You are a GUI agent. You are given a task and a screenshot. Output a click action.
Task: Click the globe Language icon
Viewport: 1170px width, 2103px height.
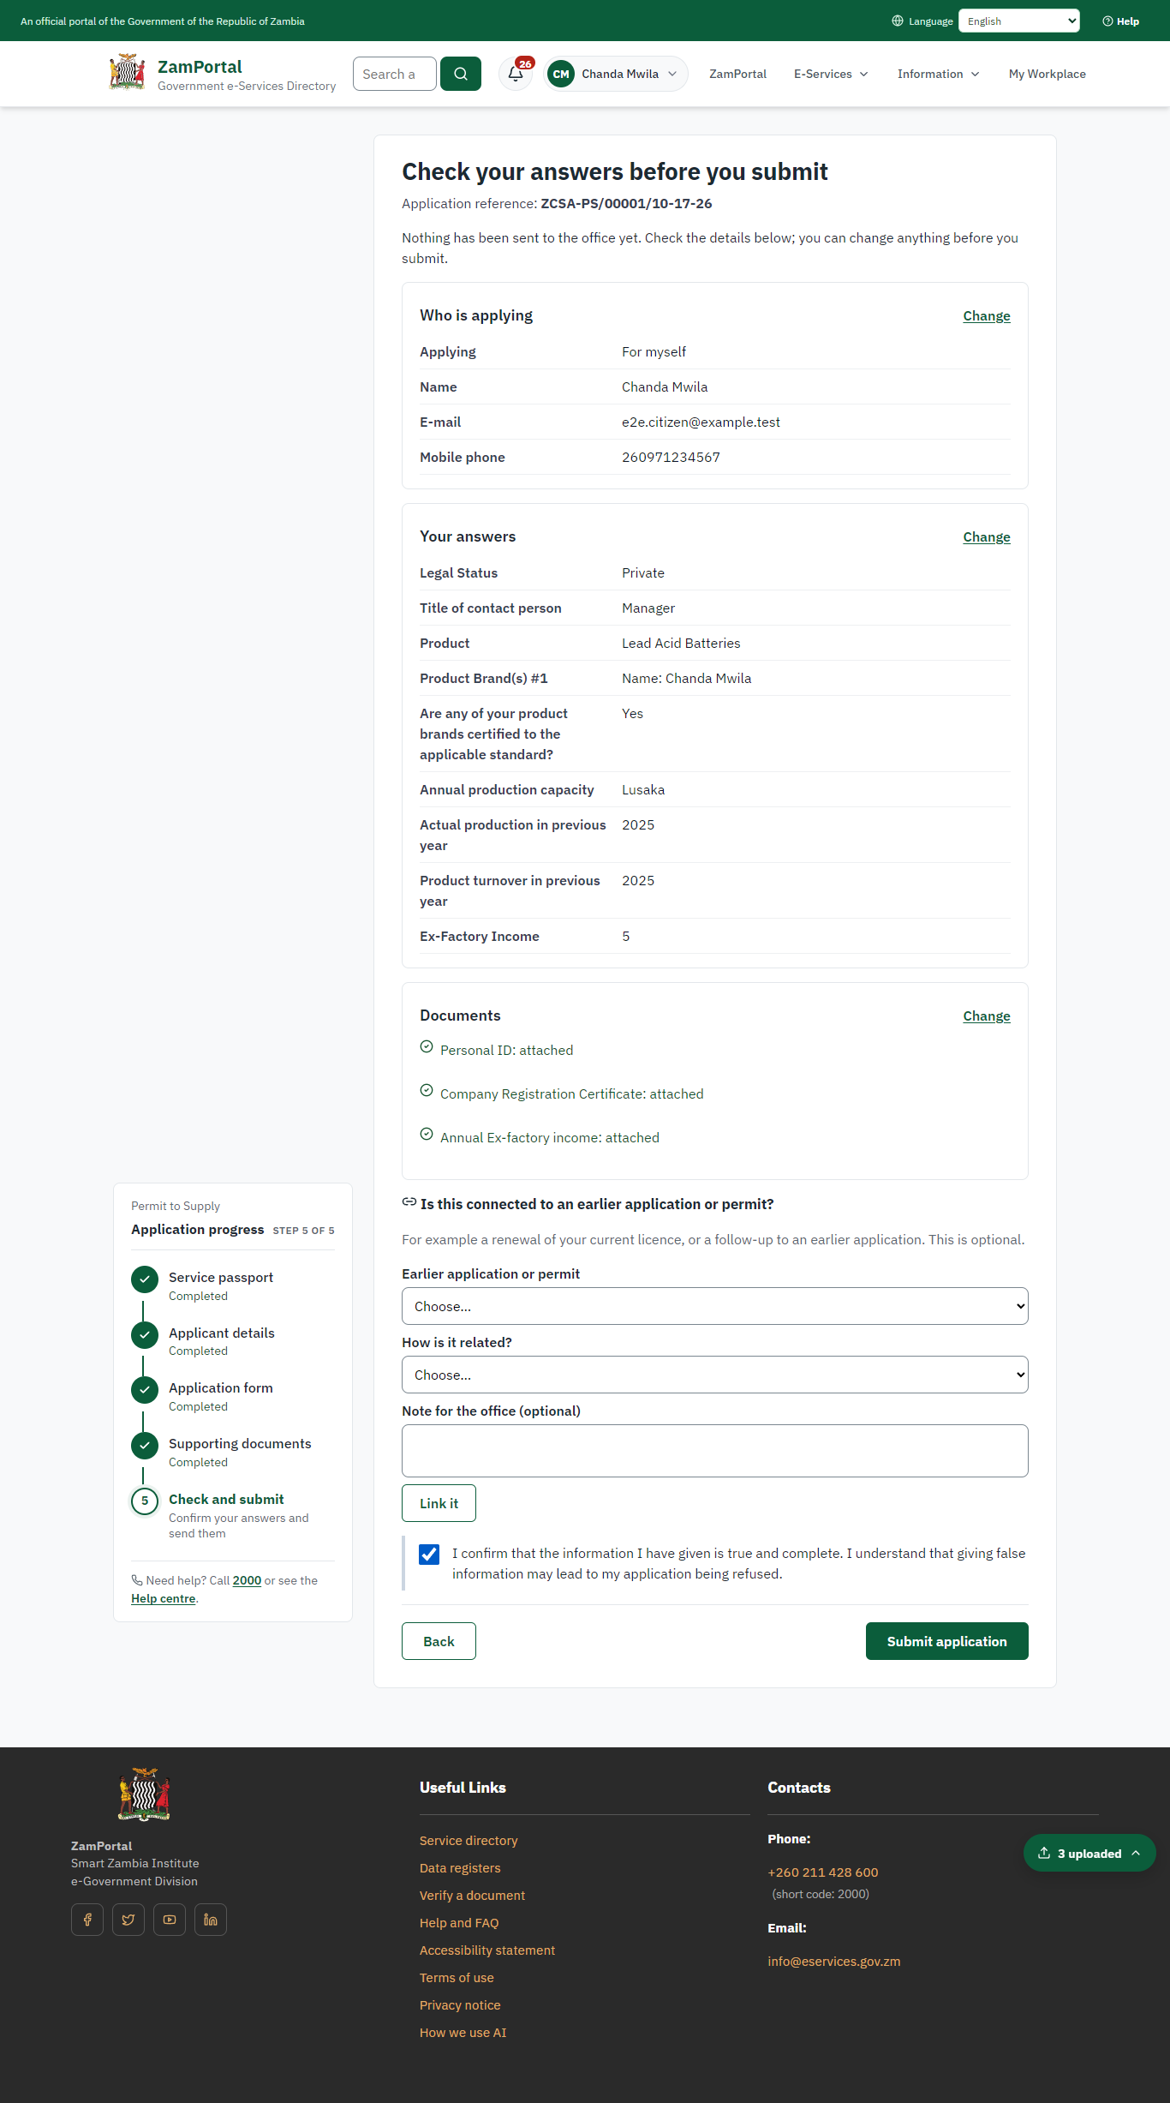point(898,21)
